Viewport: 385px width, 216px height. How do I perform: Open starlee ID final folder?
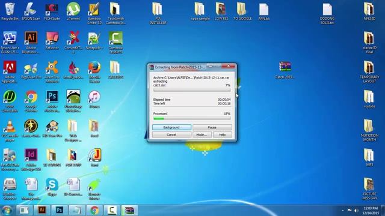369,43
